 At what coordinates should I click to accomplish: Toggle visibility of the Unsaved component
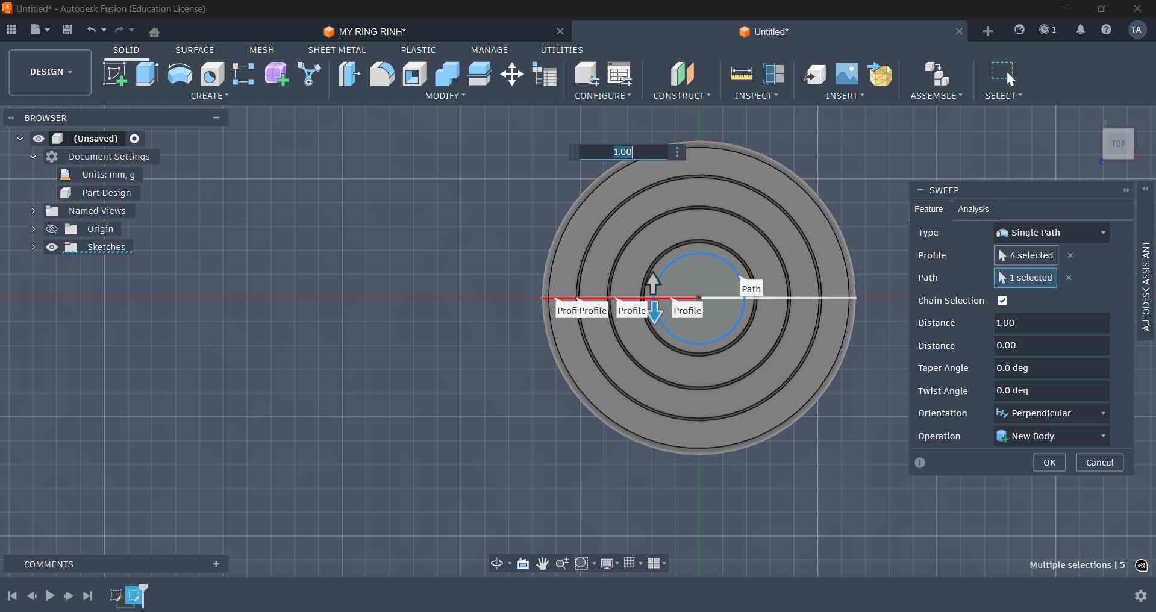pyautogui.click(x=39, y=139)
